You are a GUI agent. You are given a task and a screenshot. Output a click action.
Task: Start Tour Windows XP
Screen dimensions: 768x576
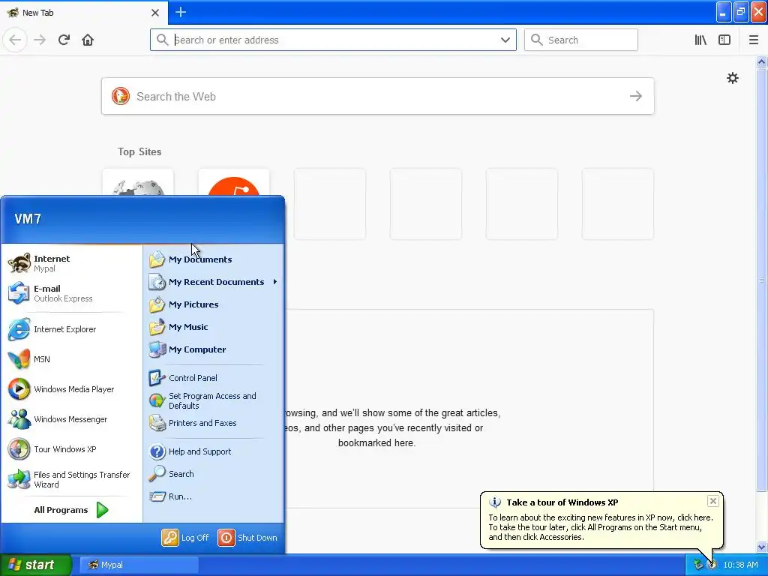(x=71, y=448)
